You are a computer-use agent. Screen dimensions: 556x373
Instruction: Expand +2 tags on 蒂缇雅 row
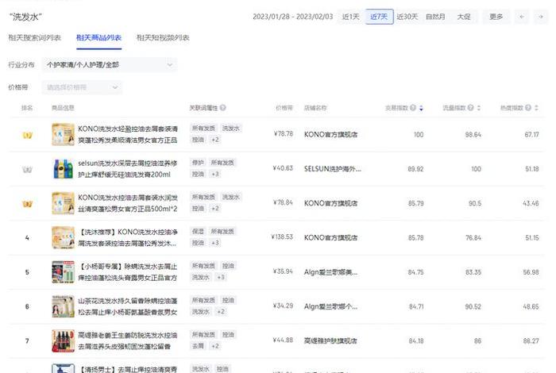tap(215, 346)
